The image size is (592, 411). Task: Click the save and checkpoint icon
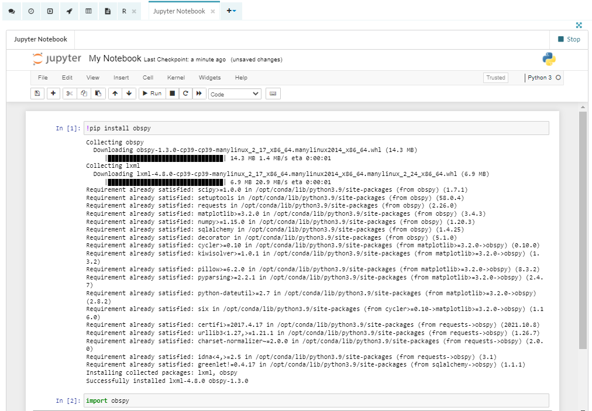coord(37,94)
